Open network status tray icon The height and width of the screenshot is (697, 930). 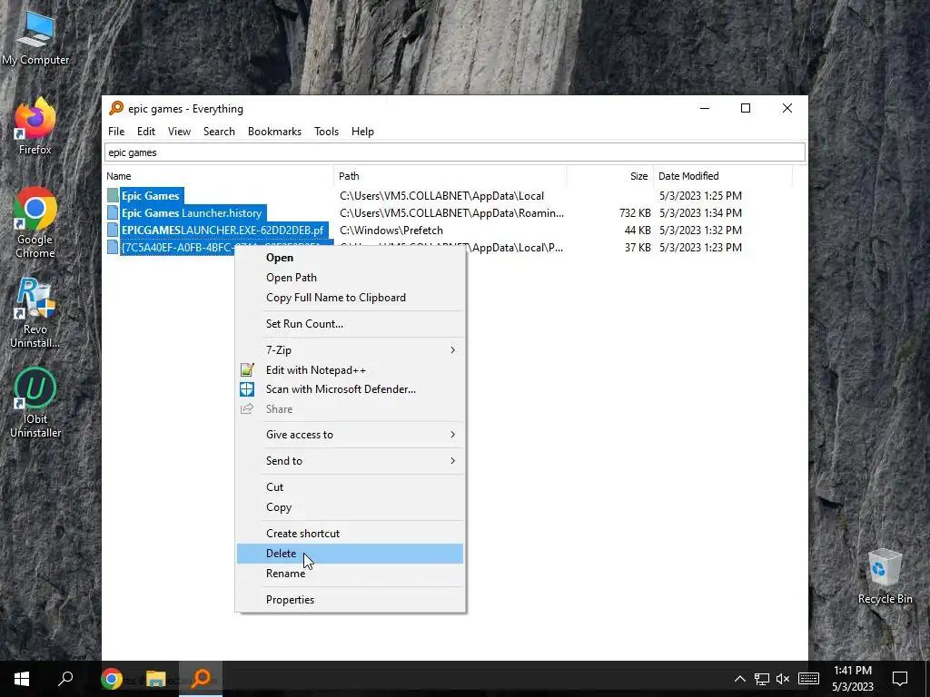coord(762,679)
